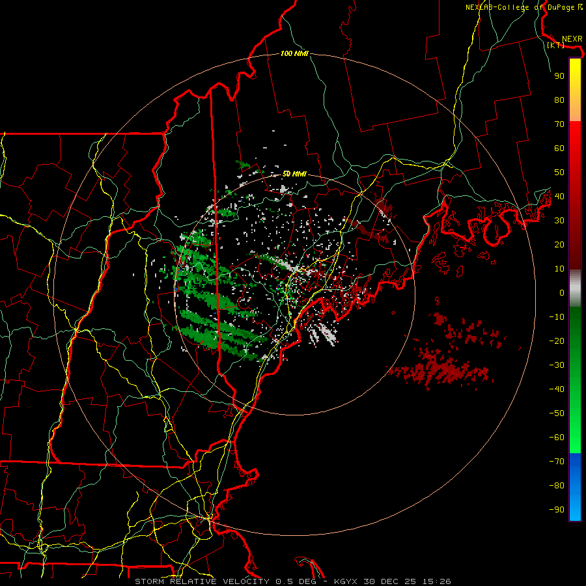Click the NEXR label above the scale

tap(572, 39)
